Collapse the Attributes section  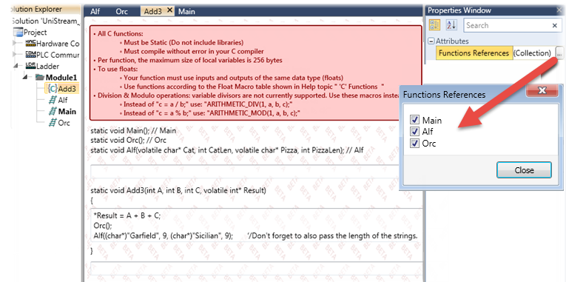(431, 41)
